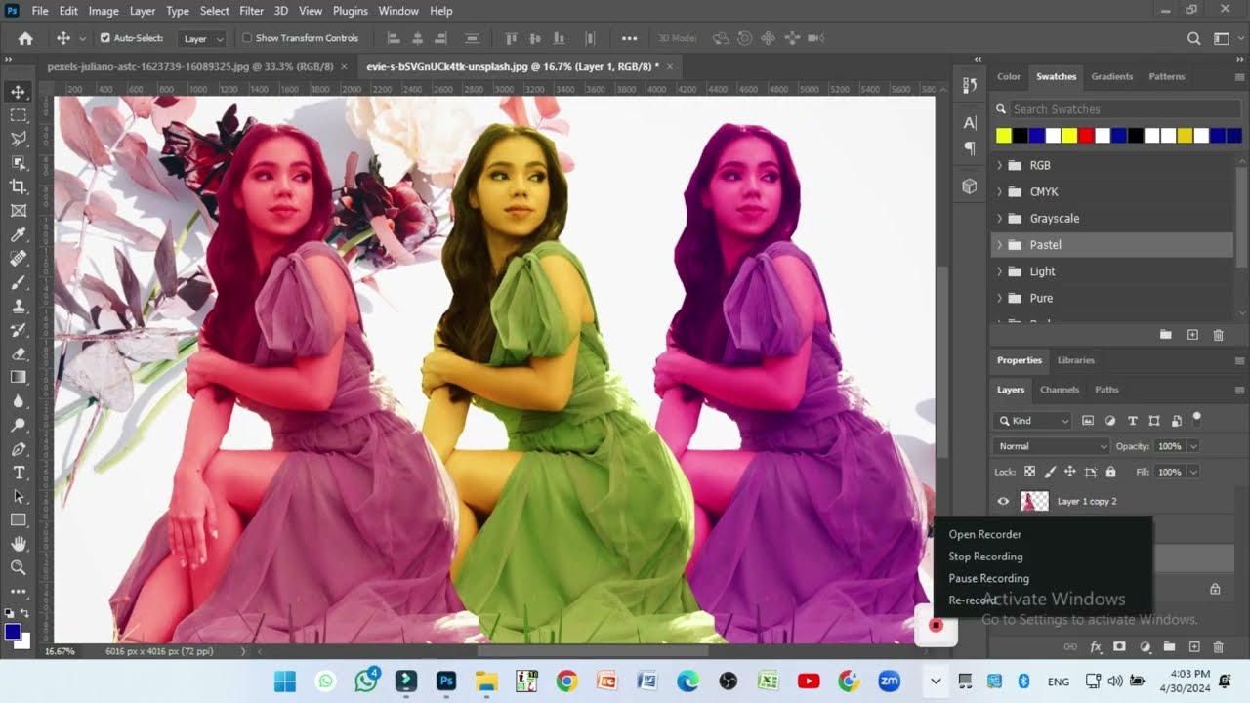Click Add layer mask icon
Image resolution: width=1250 pixels, height=703 pixels.
point(1120,646)
